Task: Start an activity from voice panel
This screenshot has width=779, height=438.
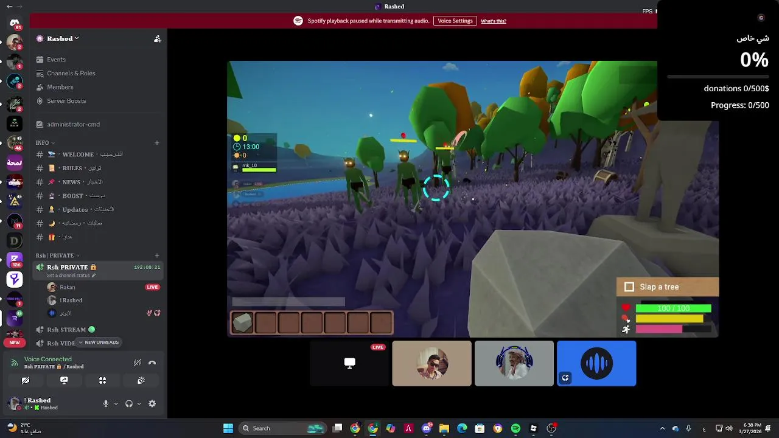Action: [x=102, y=380]
